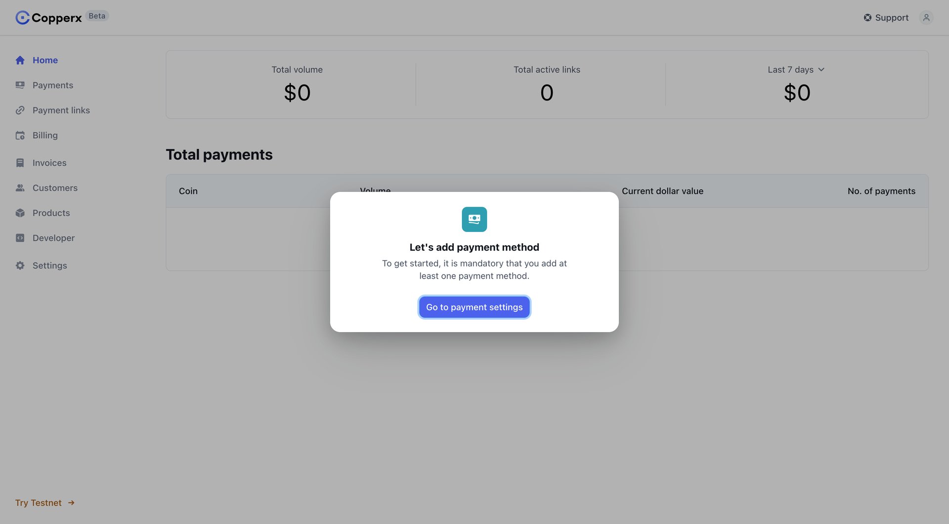Viewport: 949px width, 524px height.
Task: Click the Products box icon
Action: pyautogui.click(x=20, y=213)
